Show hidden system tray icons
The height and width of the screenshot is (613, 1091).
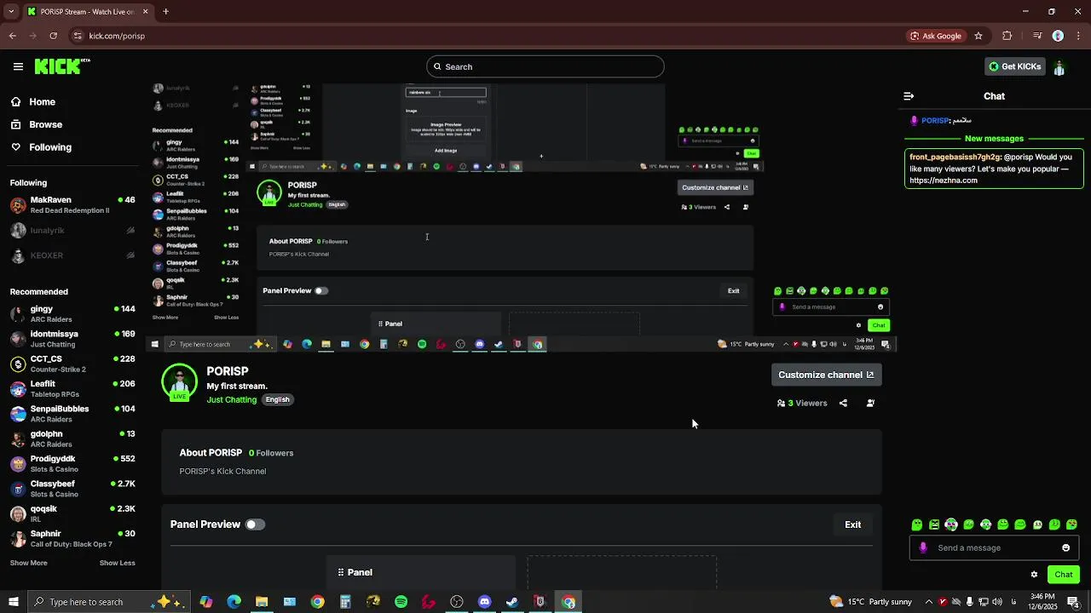(929, 602)
